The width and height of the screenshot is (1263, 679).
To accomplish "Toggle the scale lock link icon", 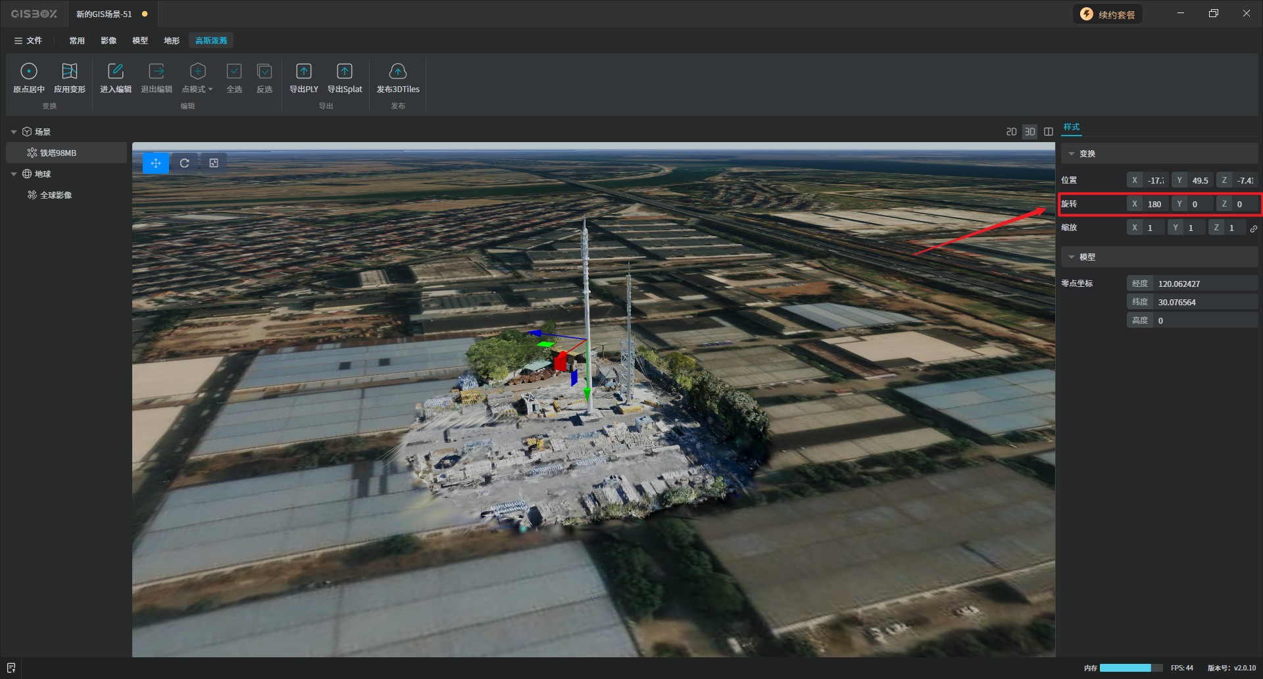I will pyautogui.click(x=1254, y=228).
